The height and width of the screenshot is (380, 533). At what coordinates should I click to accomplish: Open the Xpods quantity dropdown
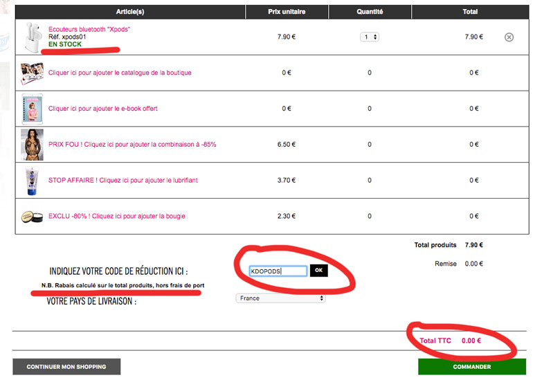[370, 37]
